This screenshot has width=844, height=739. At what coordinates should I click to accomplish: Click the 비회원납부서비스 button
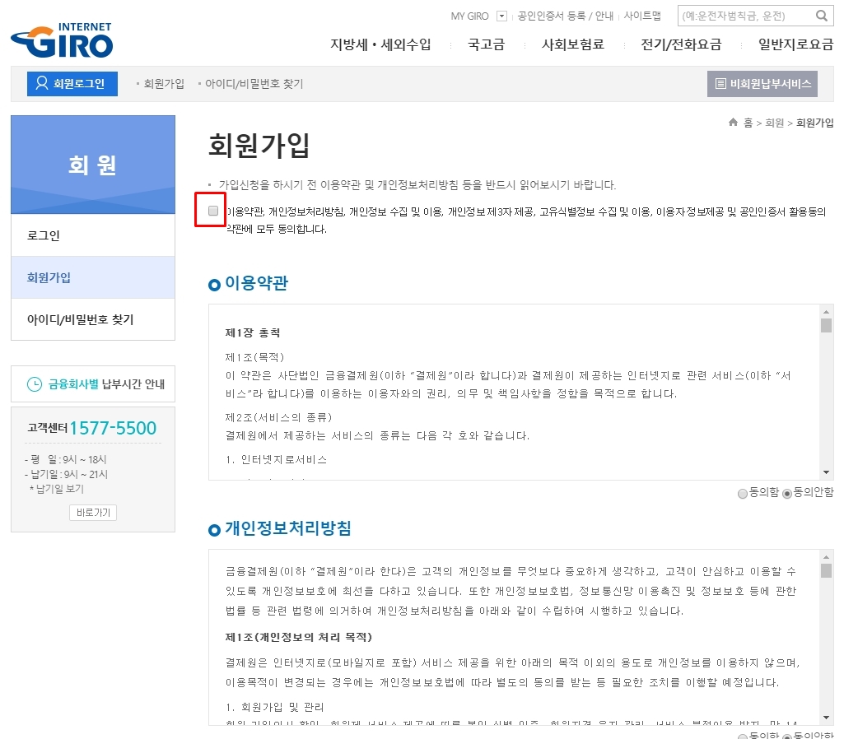tap(762, 84)
